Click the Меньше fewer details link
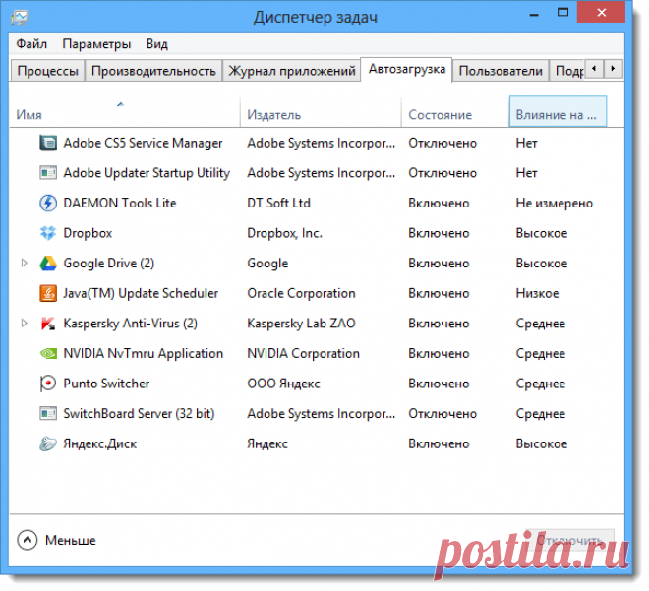The image size is (649, 591). click(71, 540)
